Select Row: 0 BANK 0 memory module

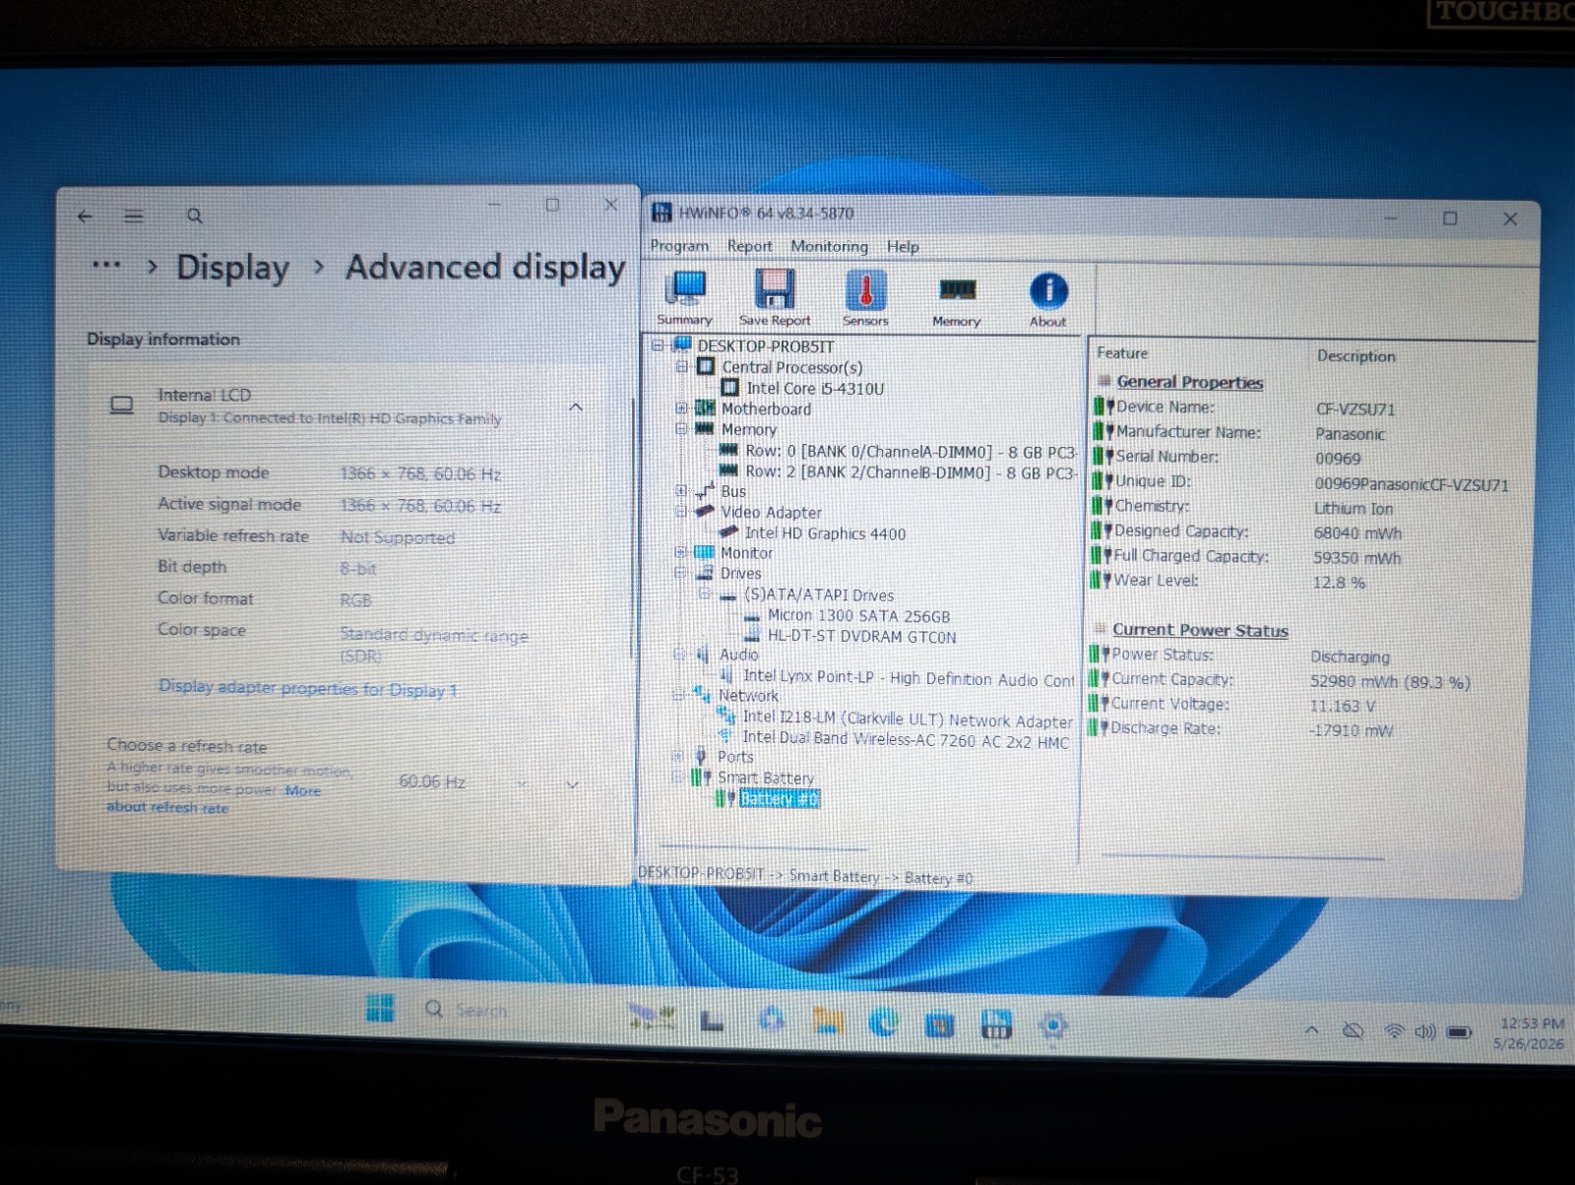point(910,452)
